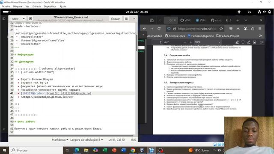Open the Abrir file button in text editor

click(x=15, y=18)
